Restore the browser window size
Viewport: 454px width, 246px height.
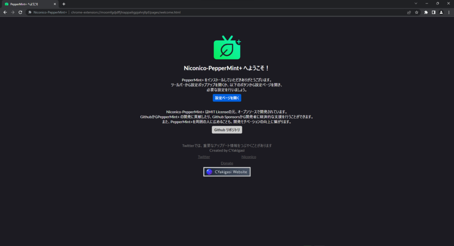coord(438,4)
